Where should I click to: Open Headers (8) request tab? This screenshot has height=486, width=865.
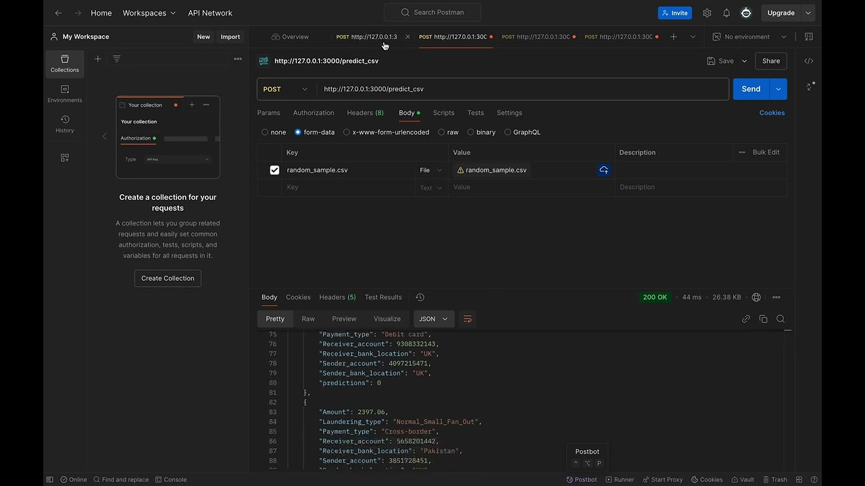click(x=365, y=113)
